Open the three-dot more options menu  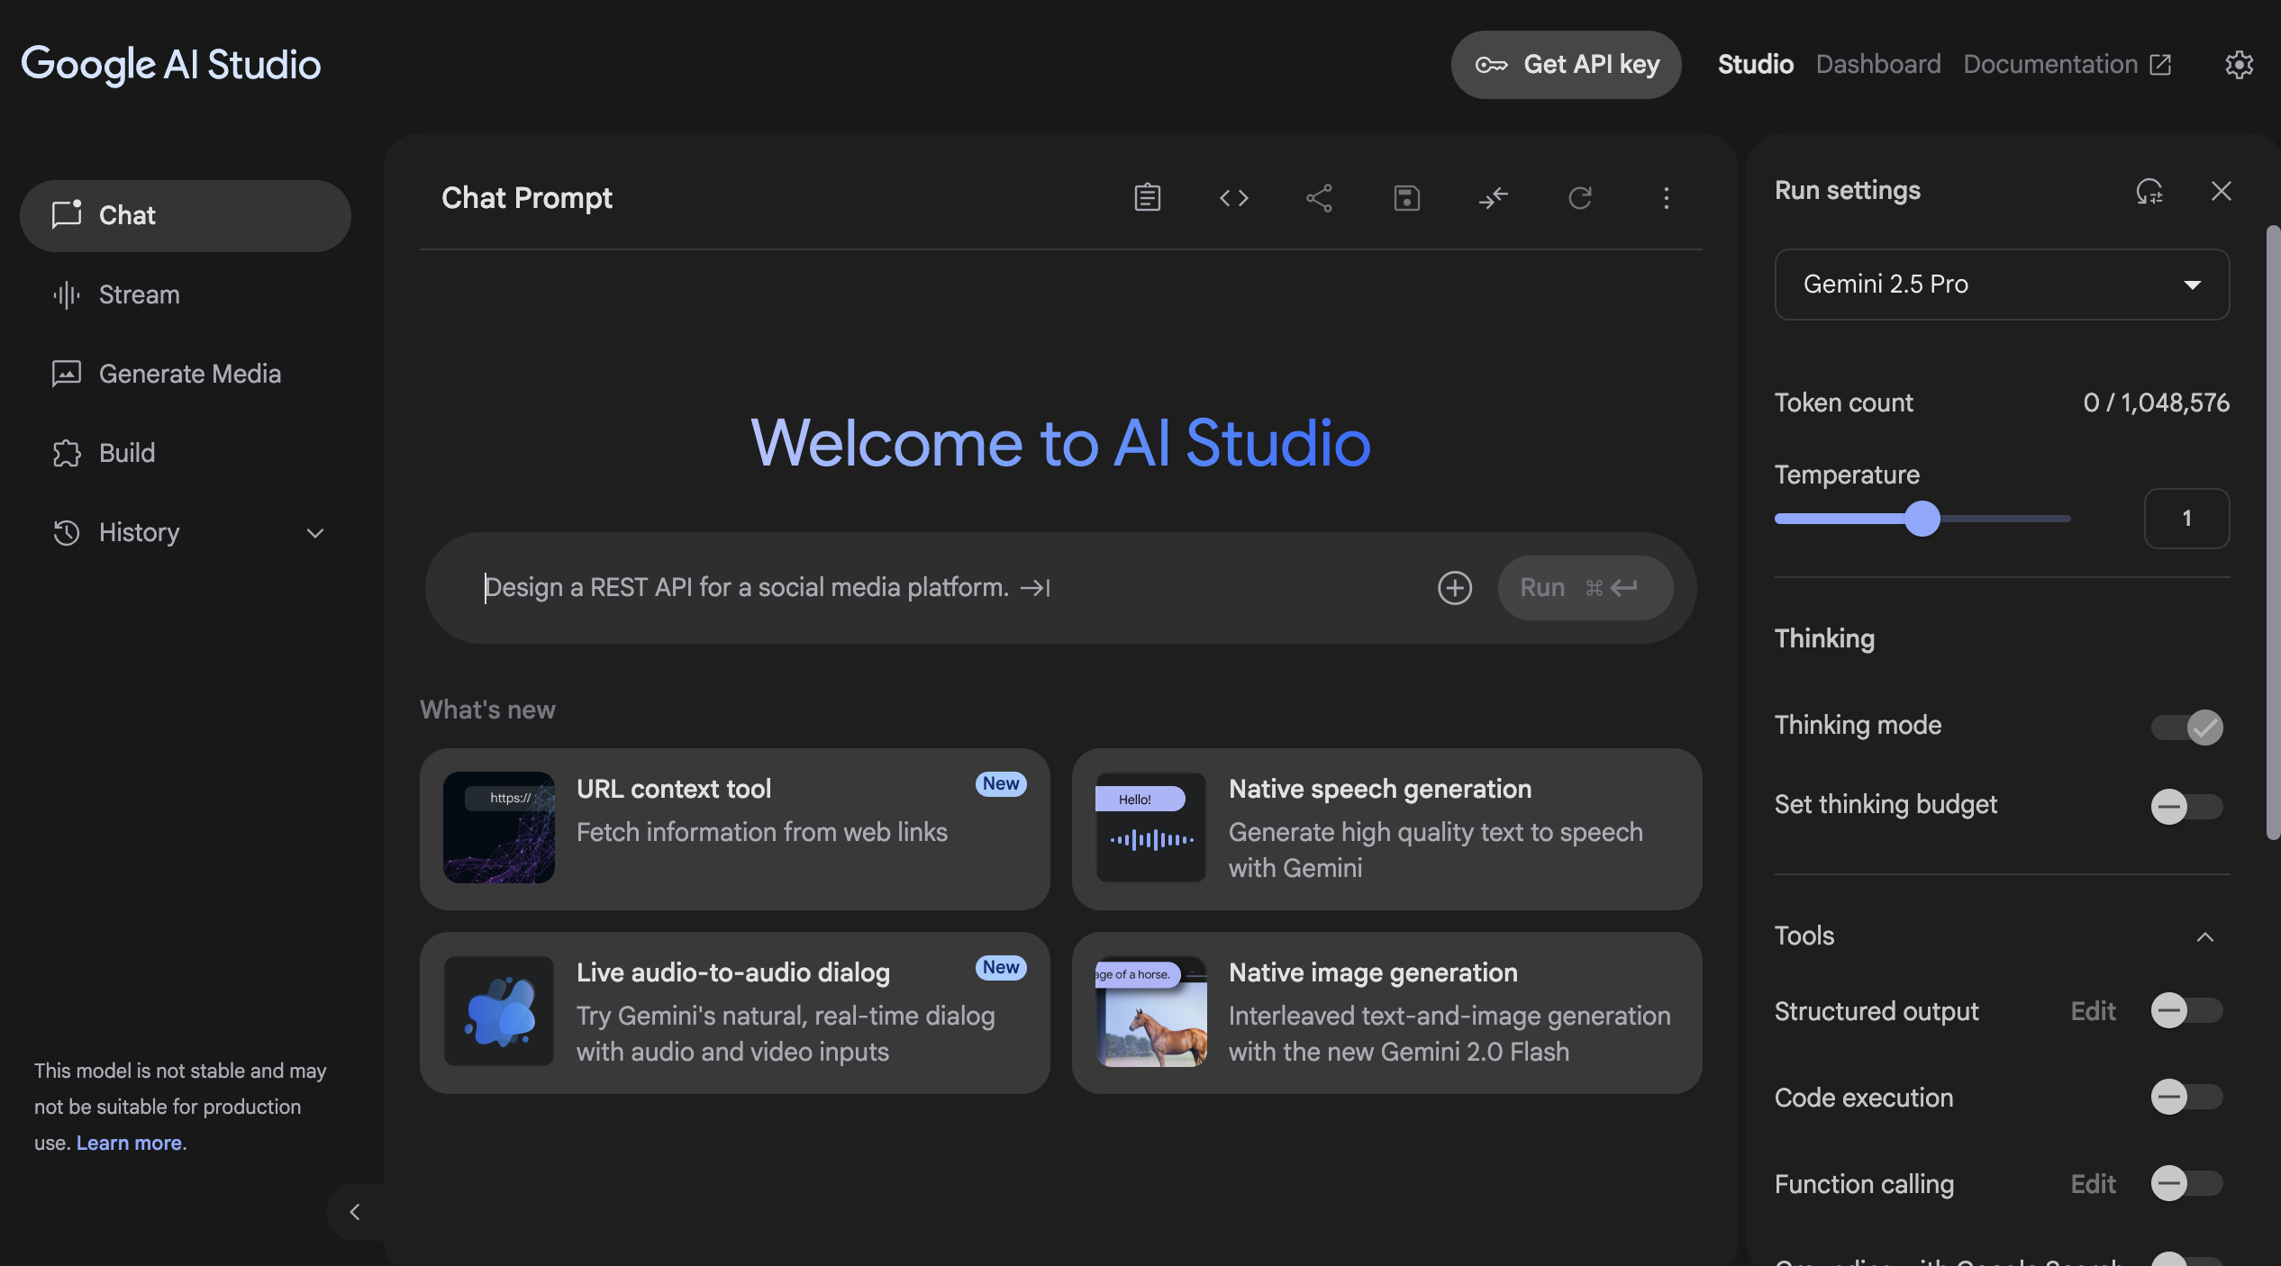pyautogui.click(x=1666, y=197)
